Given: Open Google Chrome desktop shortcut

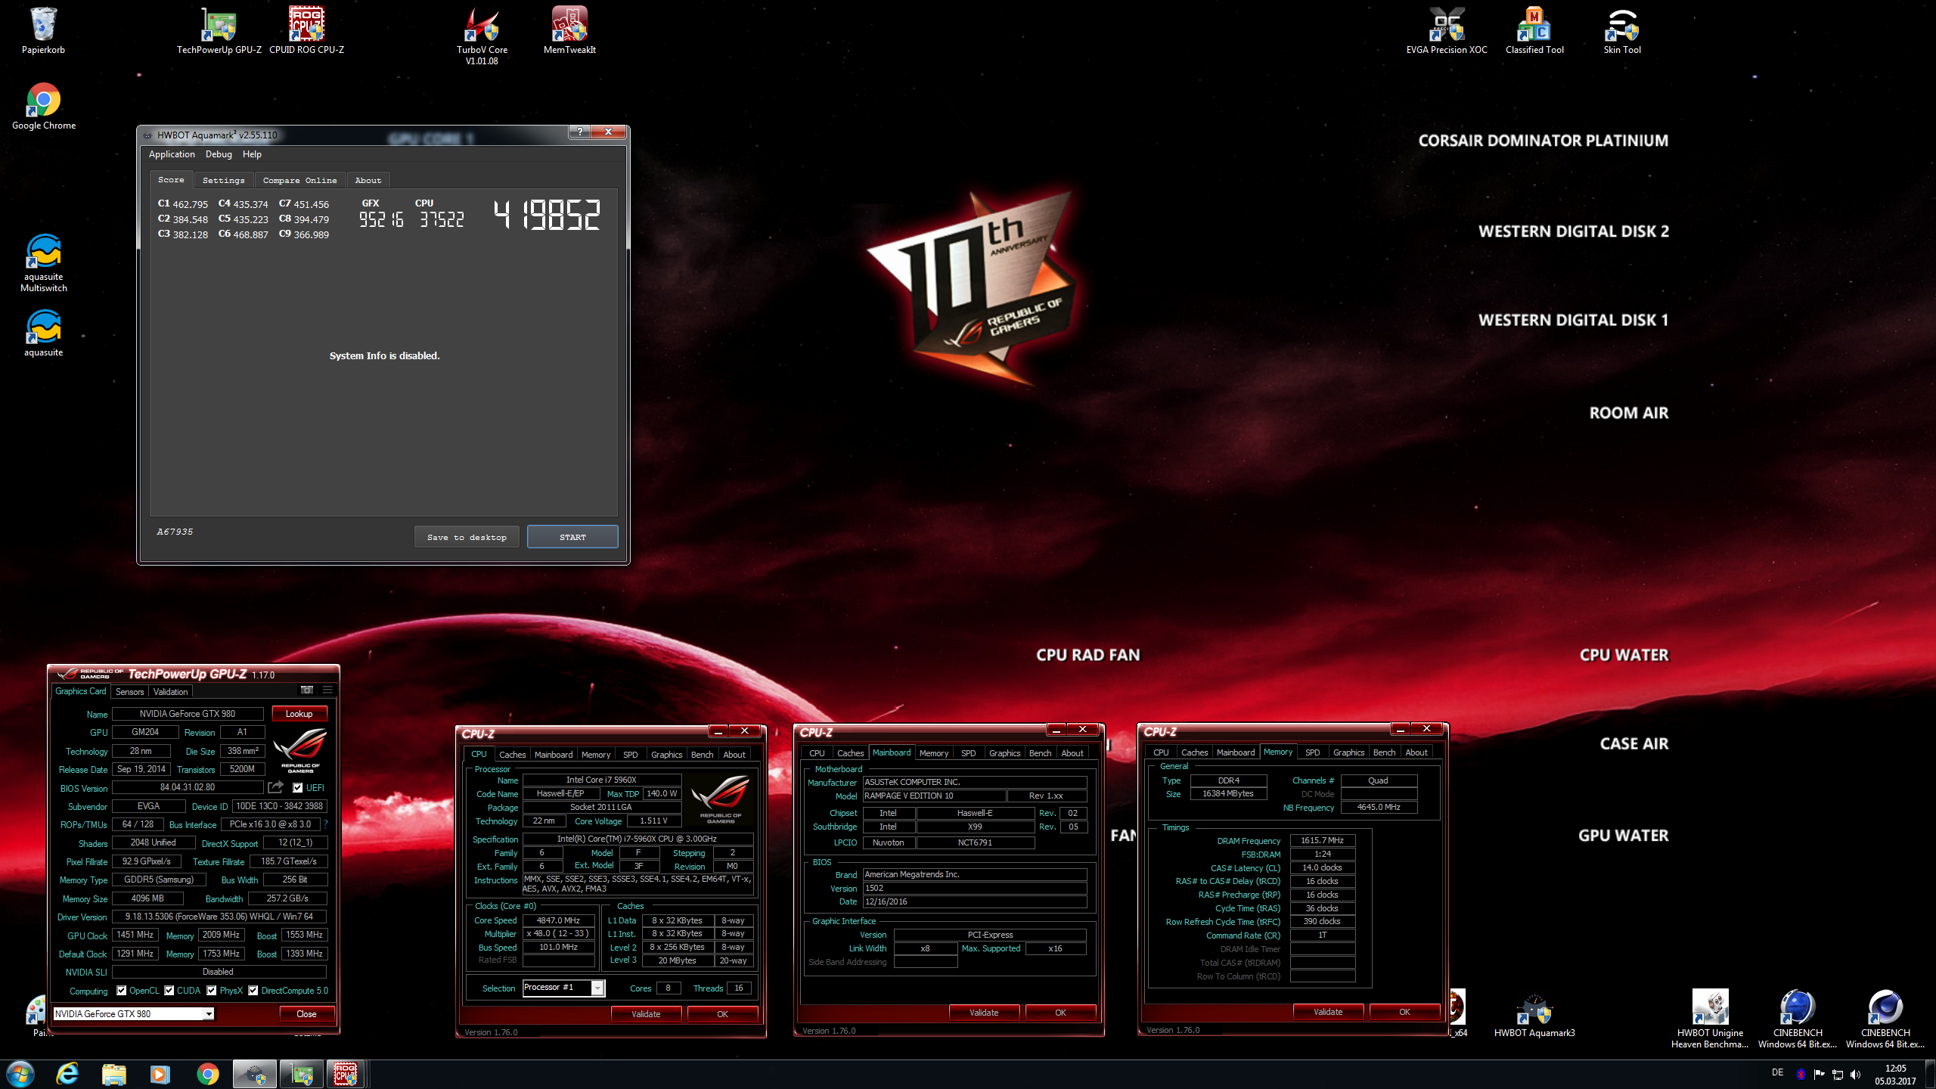Looking at the screenshot, I should tap(43, 106).
